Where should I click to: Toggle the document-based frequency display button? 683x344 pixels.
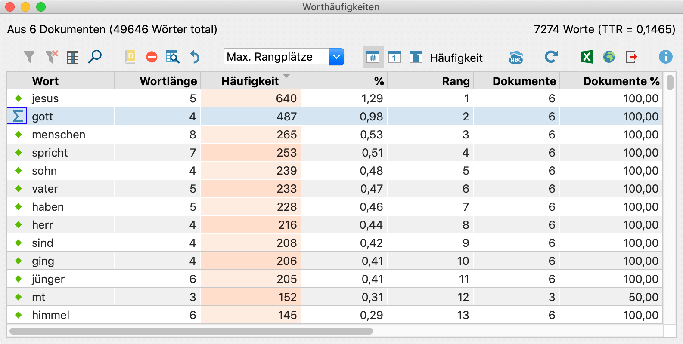[416, 57]
